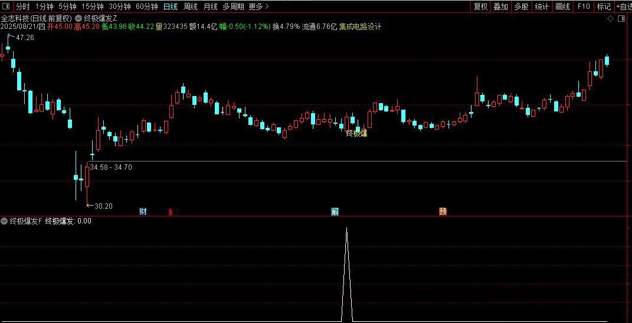The image size is (632, 323).
Task: Expand the 终极爆发F sub-indicator dropdown arrow
Action: tap(4, 220)
